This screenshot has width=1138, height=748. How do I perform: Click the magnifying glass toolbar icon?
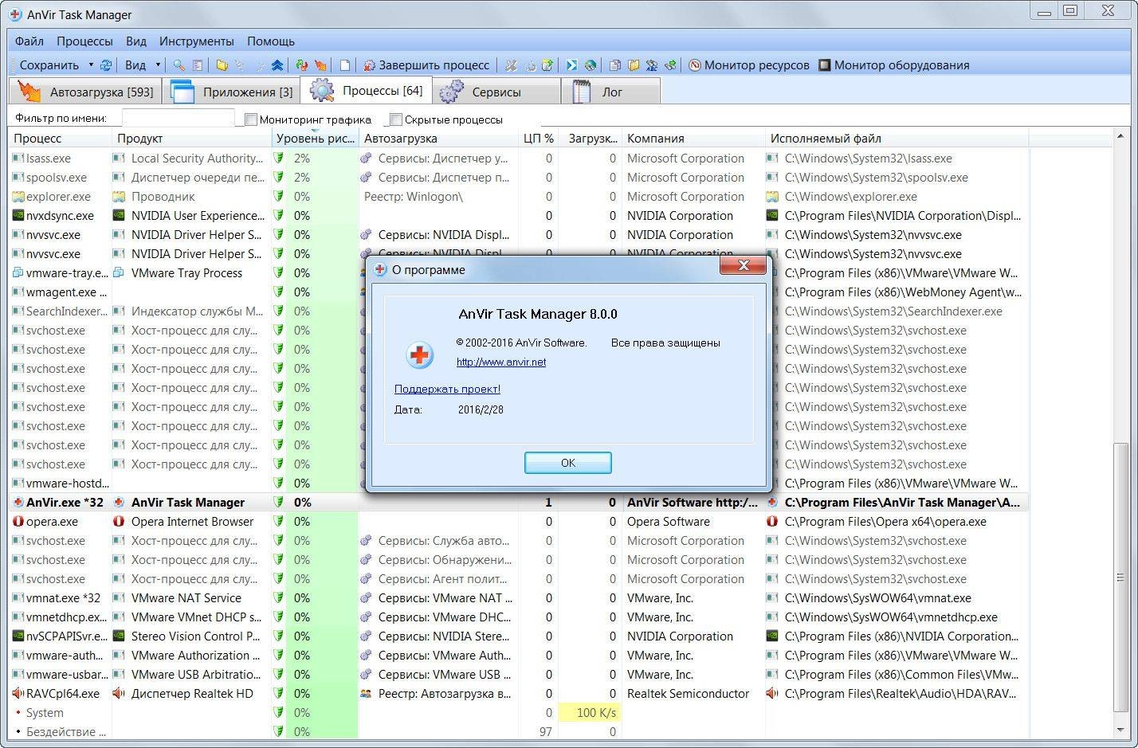tap(179, 65)
